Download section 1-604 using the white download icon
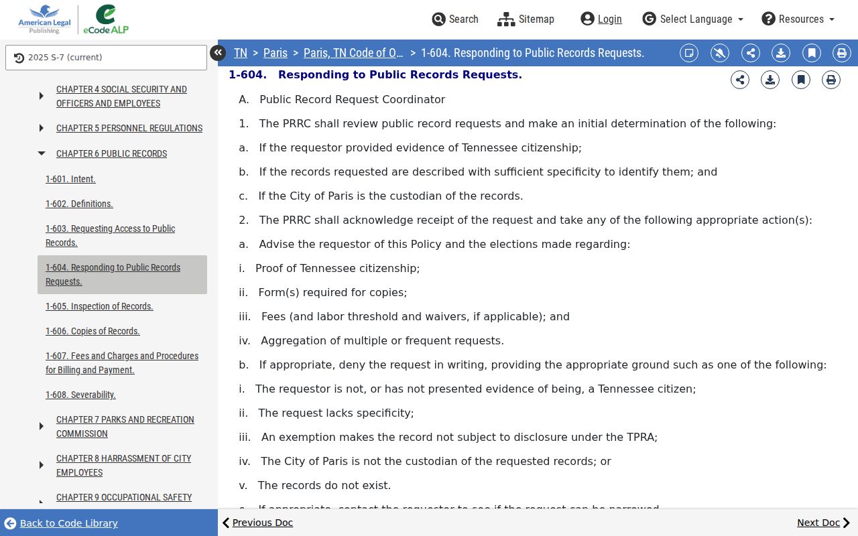This screenshot has width=858, height=536. pos(770,80)
